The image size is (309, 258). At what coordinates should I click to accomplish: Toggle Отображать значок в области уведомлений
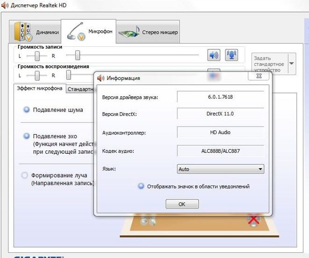[141, 186]
